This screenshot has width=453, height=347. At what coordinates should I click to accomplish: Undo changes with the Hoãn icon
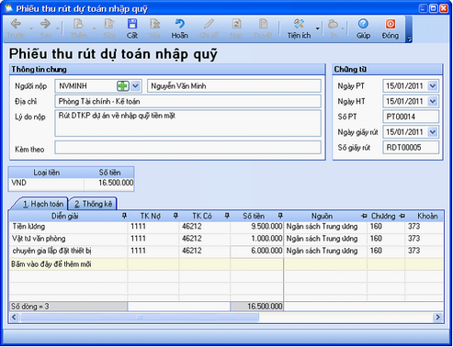pyautogui.click(x=179, y=24)
